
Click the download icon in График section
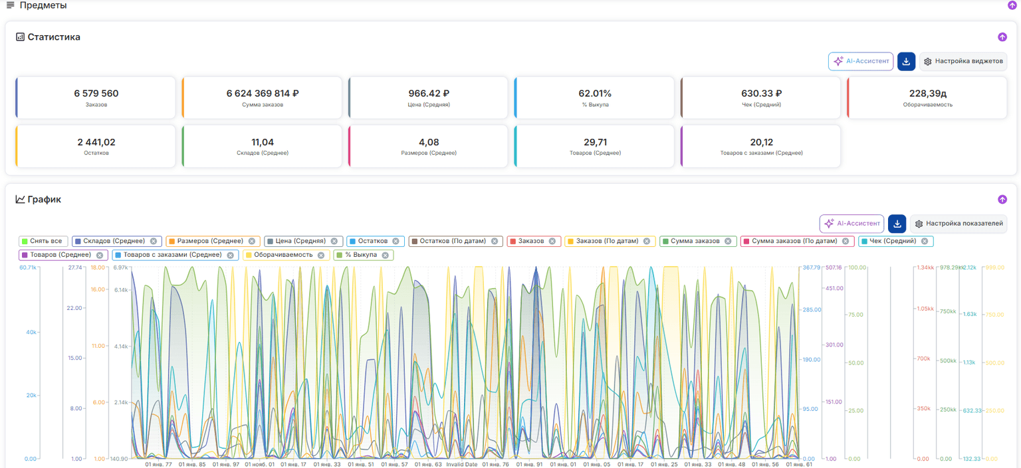point(897,224)
